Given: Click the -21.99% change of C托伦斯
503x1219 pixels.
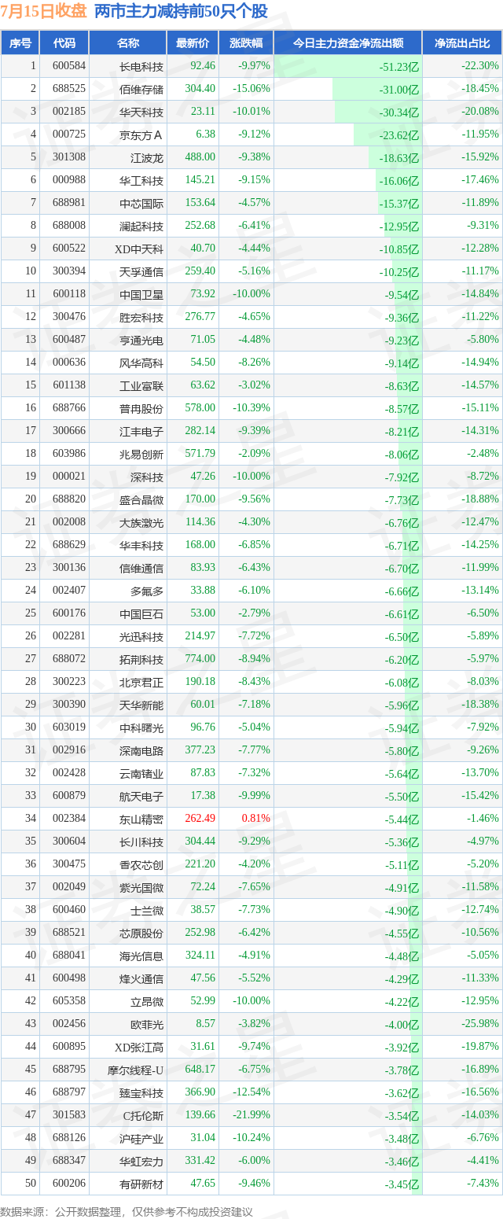Looking at the screenshot, I should coord(251,1115).
